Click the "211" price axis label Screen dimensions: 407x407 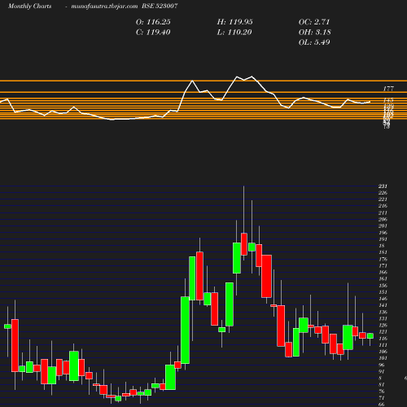coord(383,212)
